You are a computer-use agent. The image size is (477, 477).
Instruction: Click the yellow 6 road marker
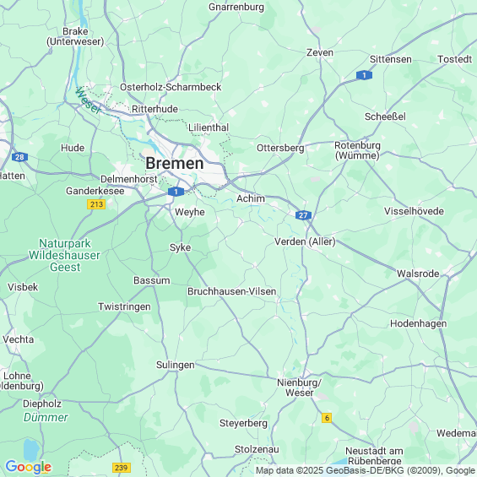pyautogui.click(x=327, y=418)
